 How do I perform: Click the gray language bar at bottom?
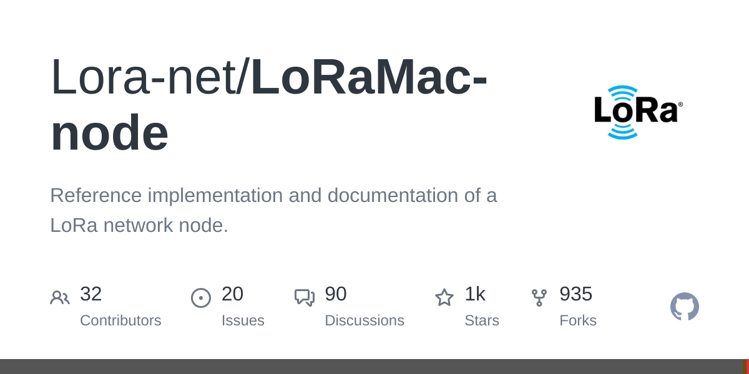(x=371, y=367)
